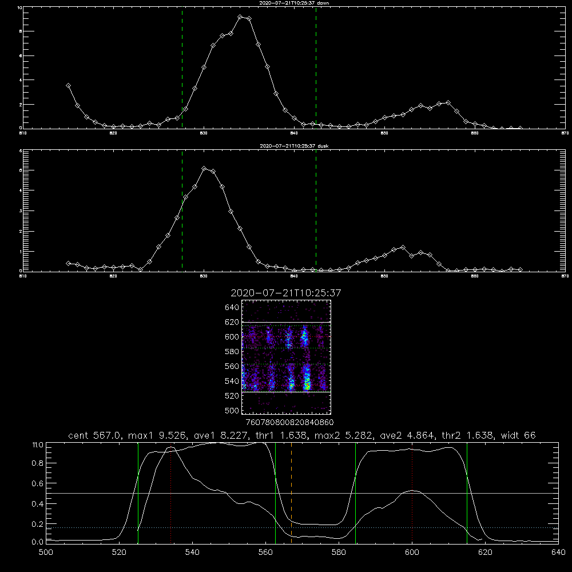The image size is (572, 572).
Task: Click the 'cent 567.0' statistics title line
Action: [x=301, y=435]
